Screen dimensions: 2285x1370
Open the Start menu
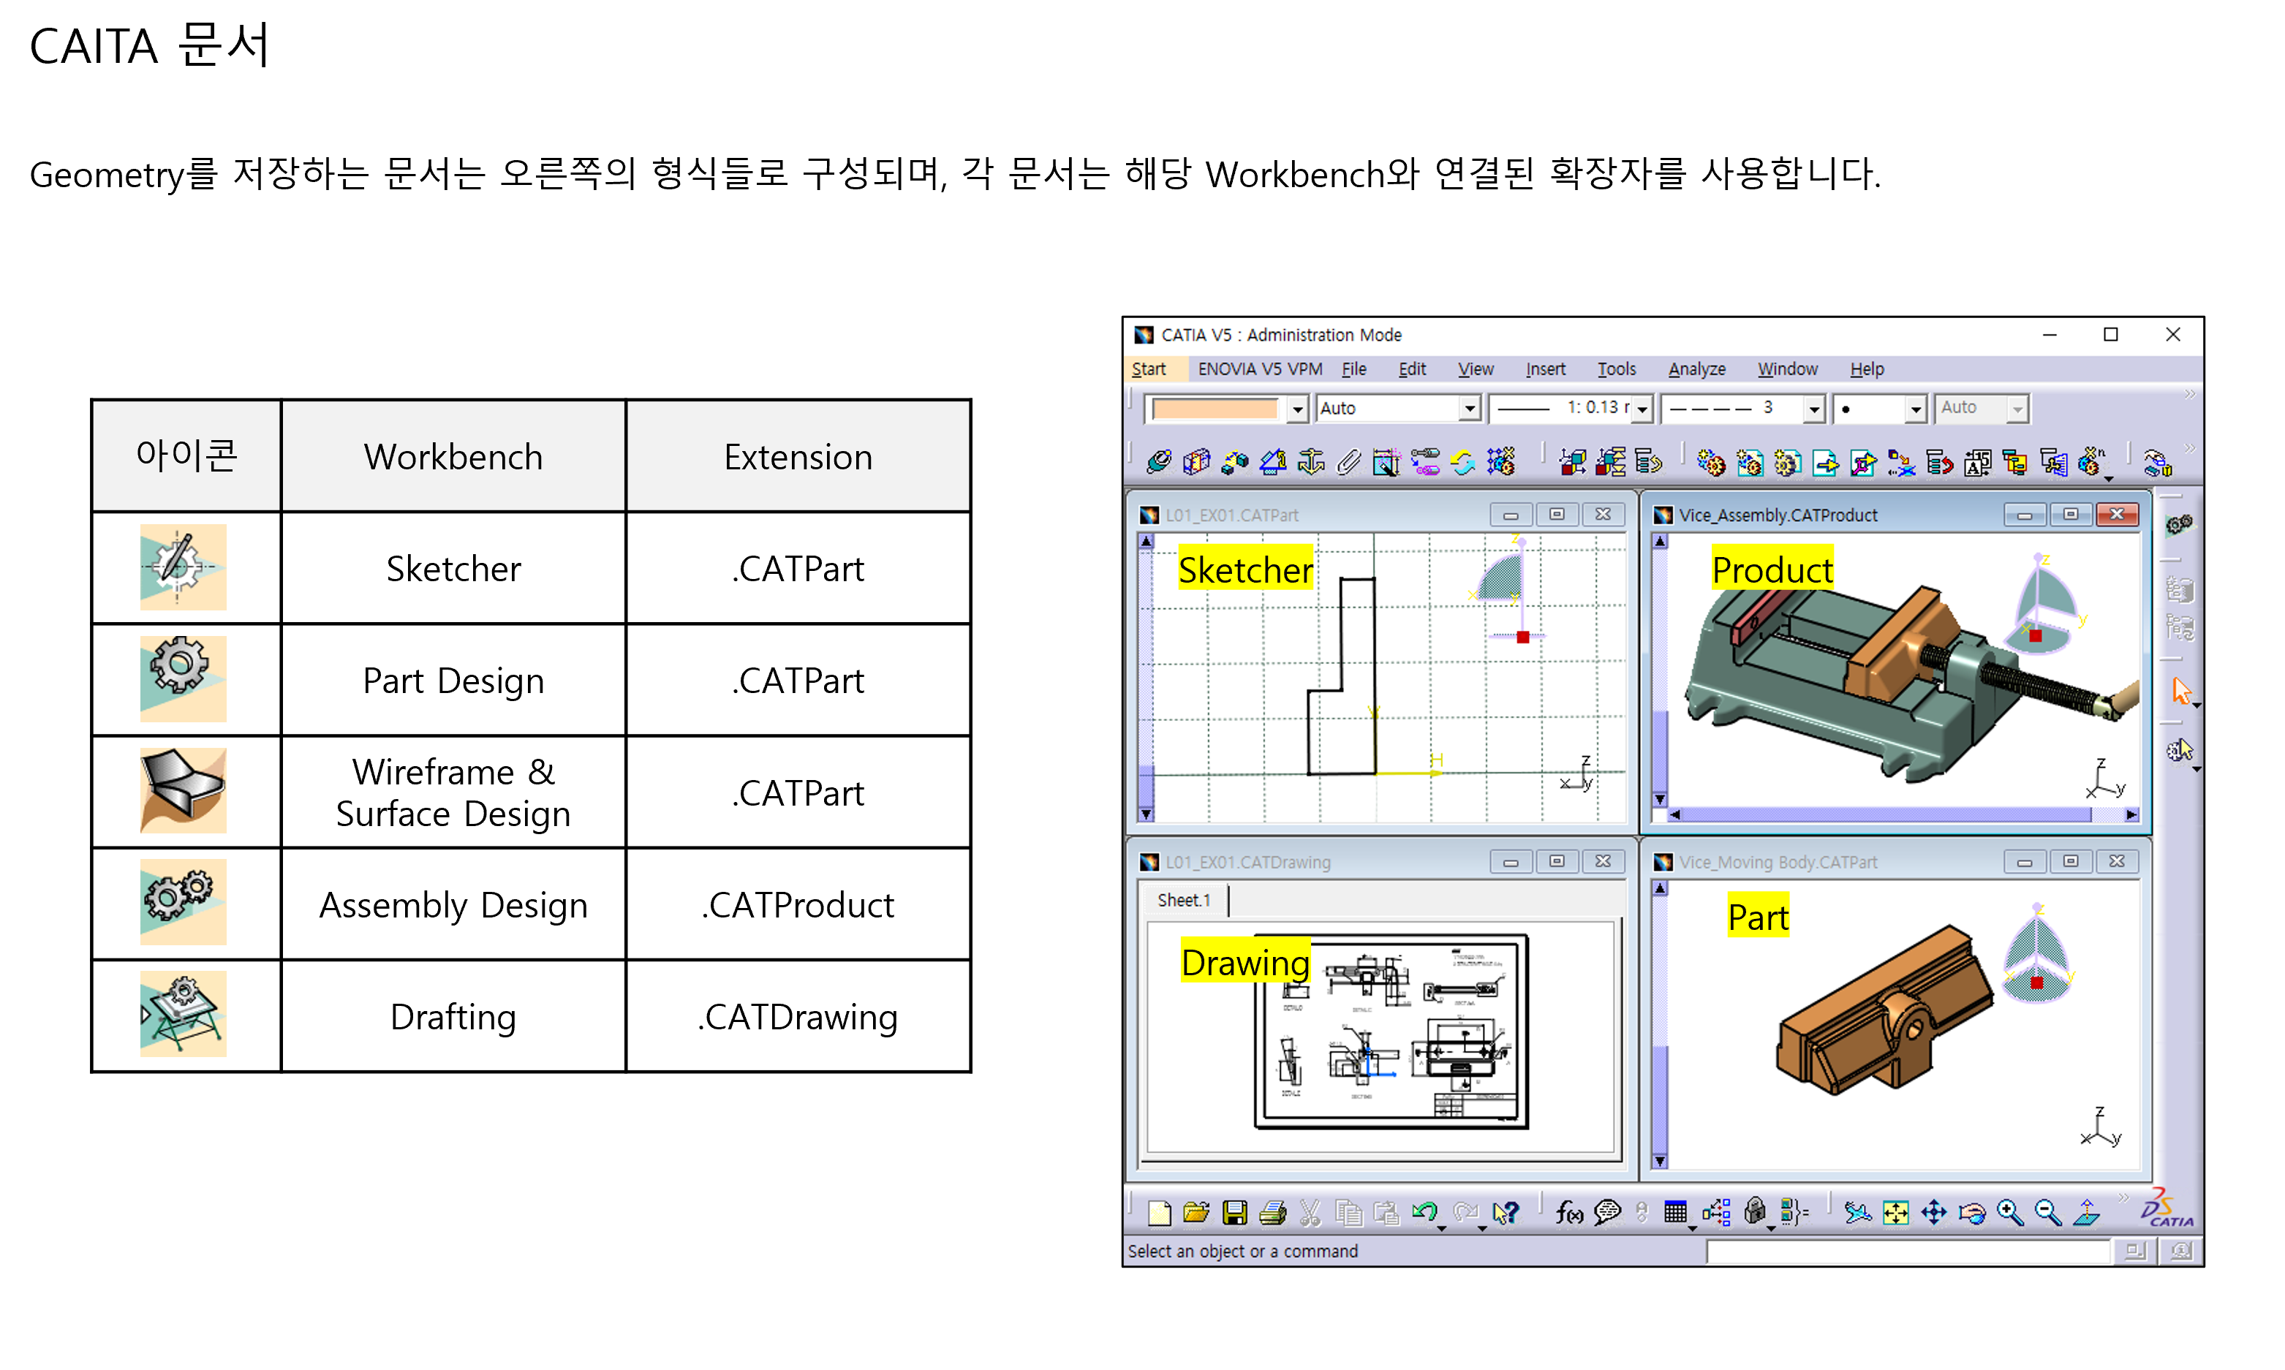pyautogui.click(x=1149, y=369)
